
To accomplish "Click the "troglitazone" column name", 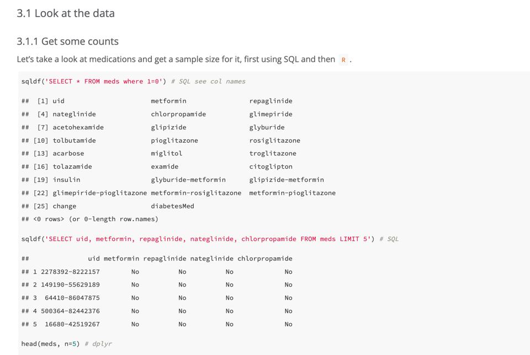I will coord(273,153).
